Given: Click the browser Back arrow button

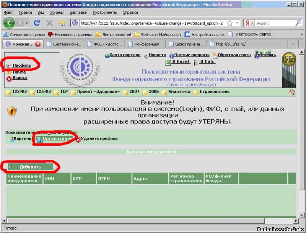Looking at the screenshot, I should click(9, 23).
